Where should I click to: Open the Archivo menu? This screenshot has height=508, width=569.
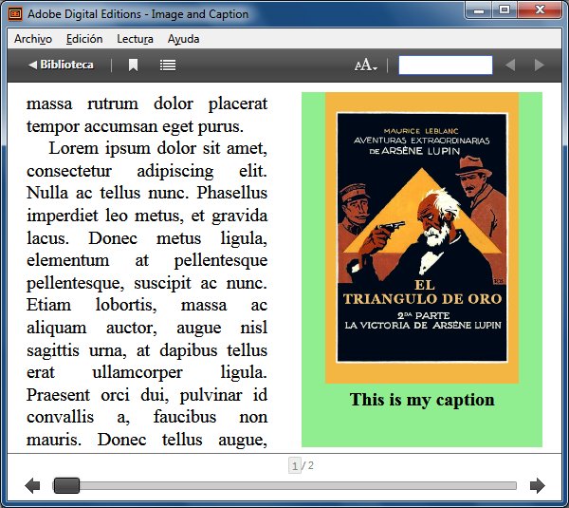33,39
